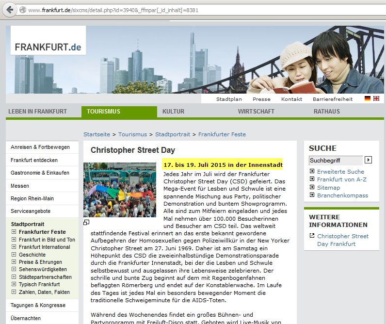Expand the Sehenswürdigkeiten sidebar entry

click(x=14, y=270)
